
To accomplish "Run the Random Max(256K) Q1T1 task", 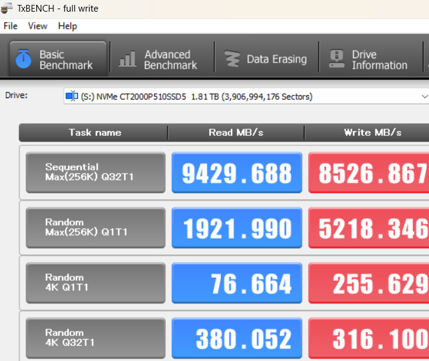I will (95, 228).
